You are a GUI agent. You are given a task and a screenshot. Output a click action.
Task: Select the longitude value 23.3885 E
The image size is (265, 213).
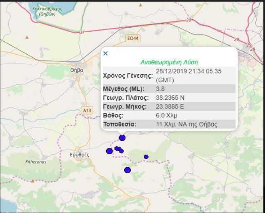tap(171, 106)
